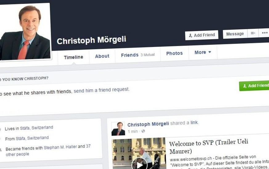Play the Welcome to SVP video

click(139, 165)
